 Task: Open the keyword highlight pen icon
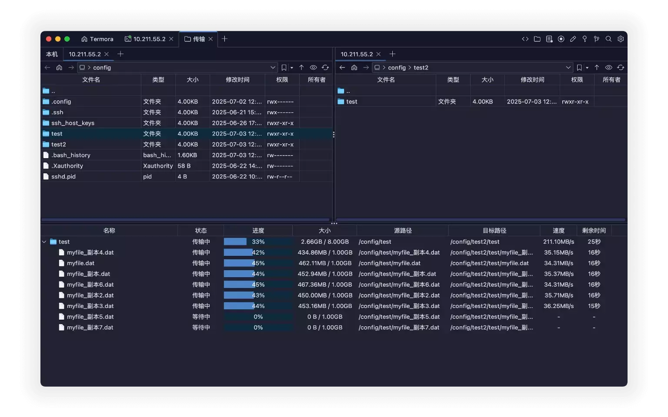[573, 39]
